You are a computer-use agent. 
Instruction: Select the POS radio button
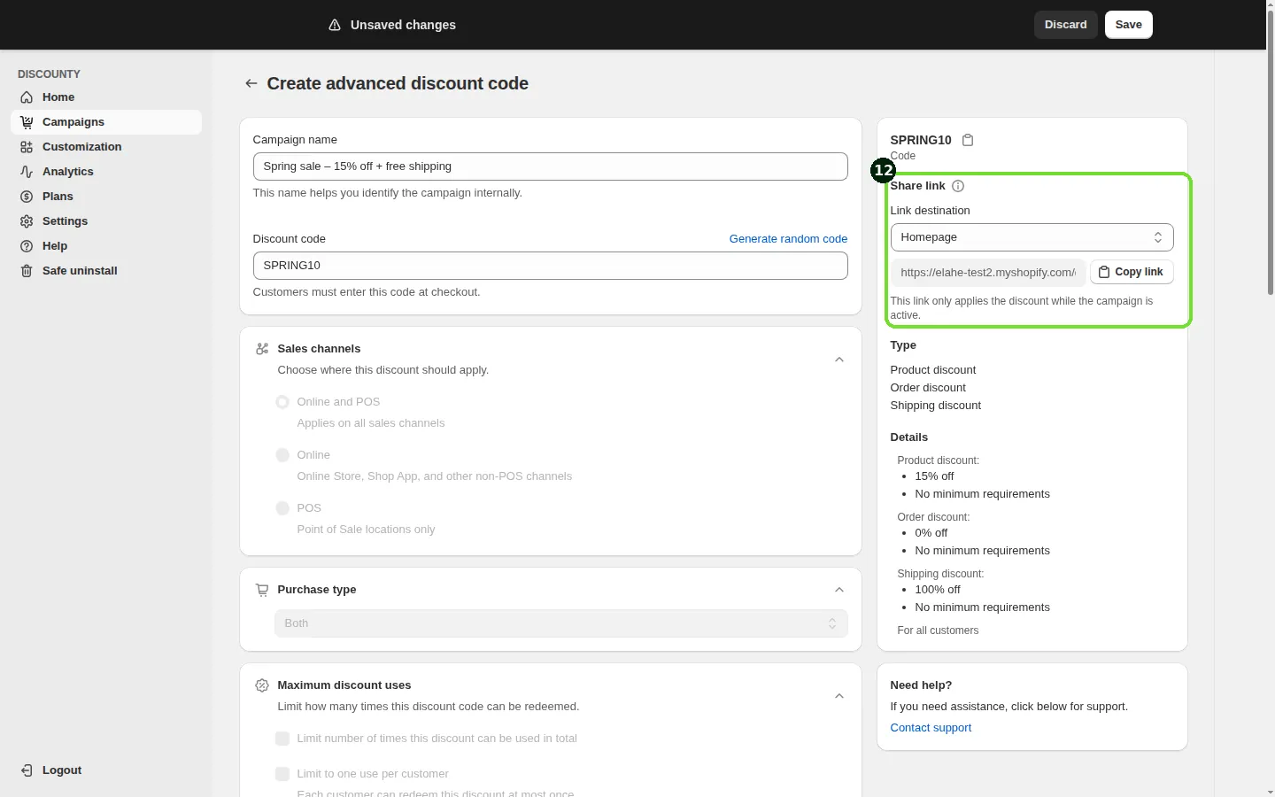tap(282, 508)
